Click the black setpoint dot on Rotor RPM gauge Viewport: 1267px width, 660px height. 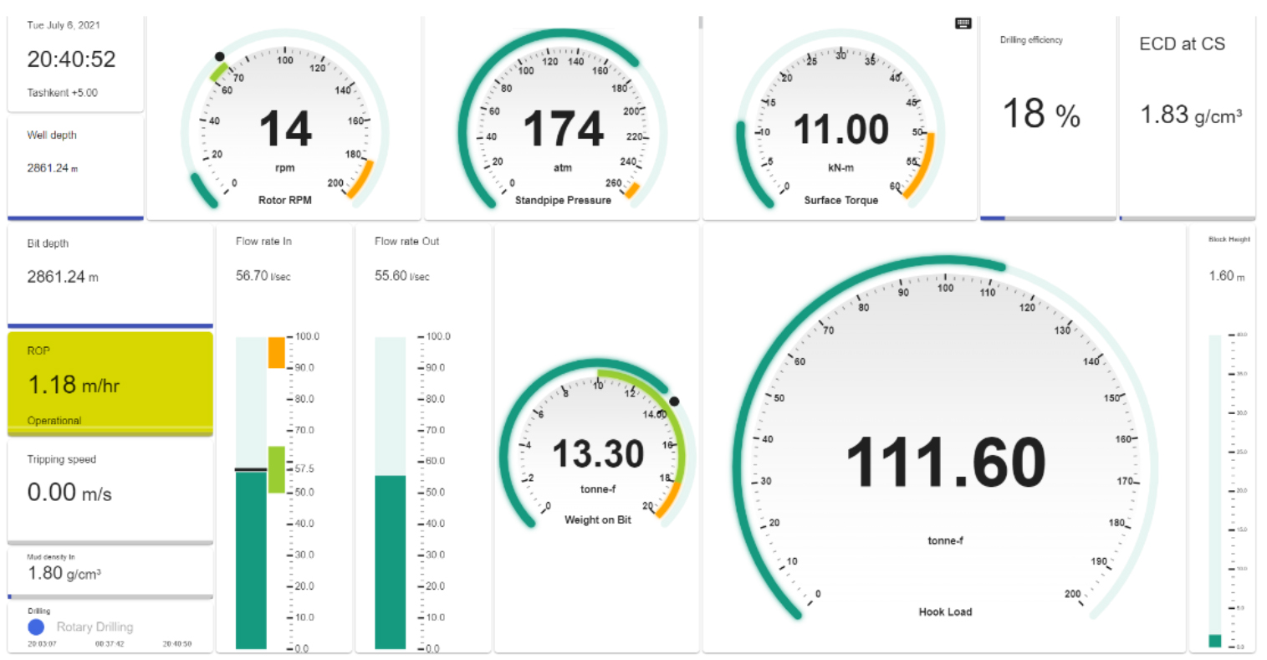[x=219, y=57]
